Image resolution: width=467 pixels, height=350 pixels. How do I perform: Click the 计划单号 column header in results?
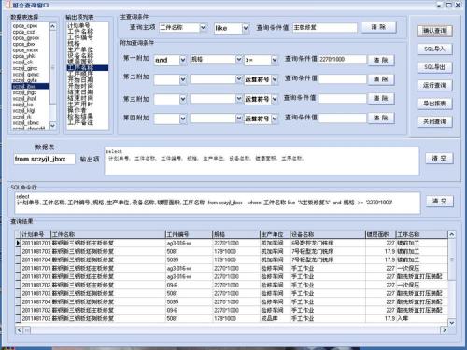35,234
